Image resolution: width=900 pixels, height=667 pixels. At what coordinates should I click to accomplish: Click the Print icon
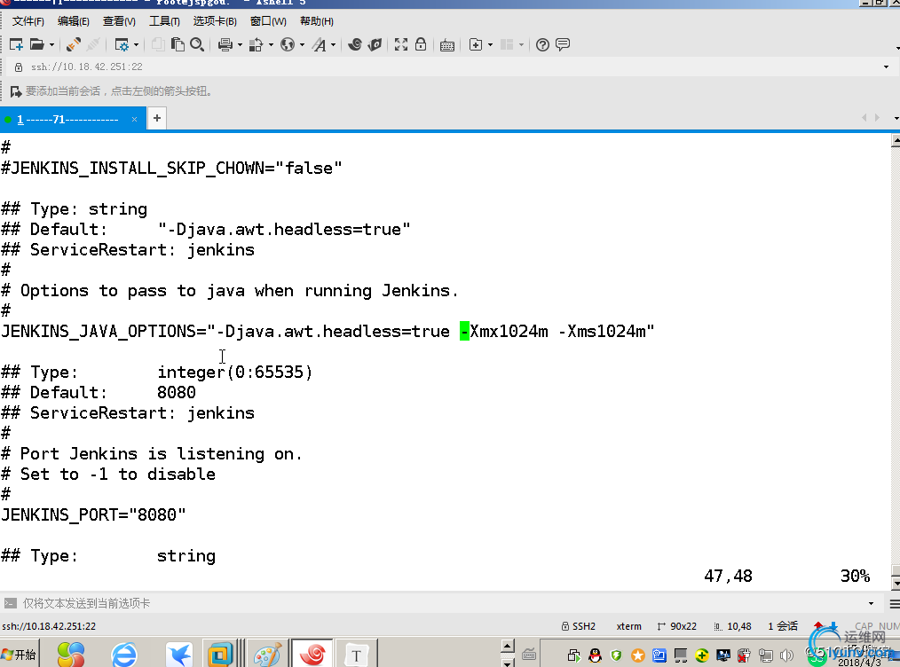click(225, 44)
